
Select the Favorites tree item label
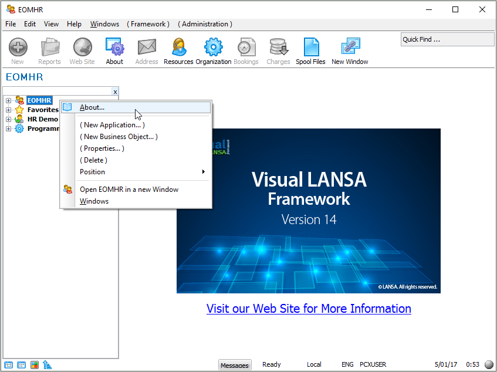click(x=43, y=110)
